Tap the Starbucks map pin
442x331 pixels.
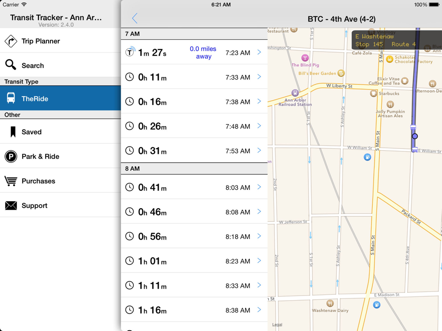[x=373, y=93]
